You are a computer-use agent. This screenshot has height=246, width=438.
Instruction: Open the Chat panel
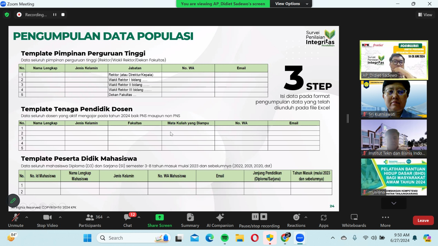coord(128,220)
